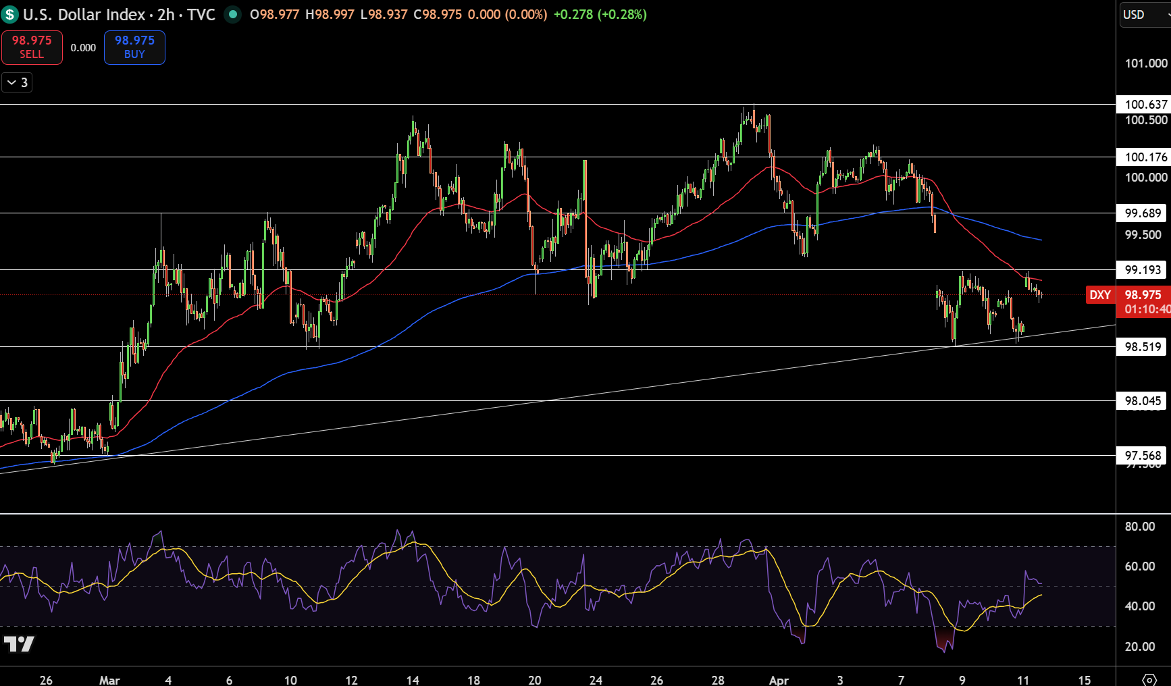
Task: Click the 28 date on time axis
Action: [718, 680]
